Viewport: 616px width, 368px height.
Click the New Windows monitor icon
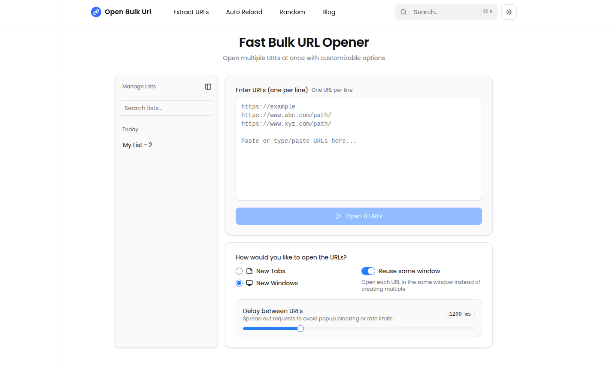(249, 283)
